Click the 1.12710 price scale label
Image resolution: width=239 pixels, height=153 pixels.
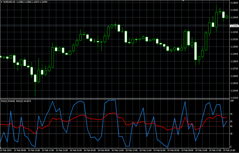(x=234, y=69)
